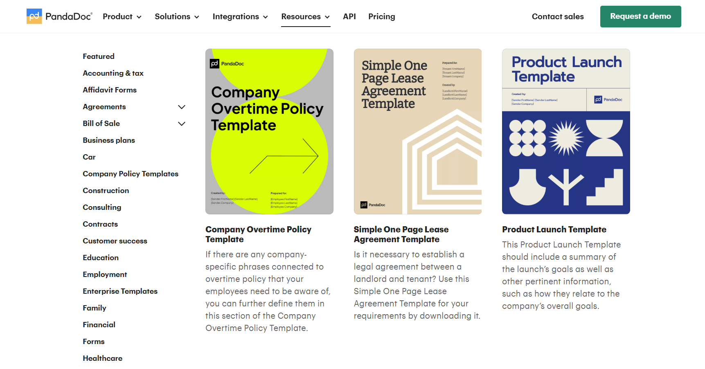Open the Employment templates category
This screenshot has width=705, height=369.
[105, 274]
